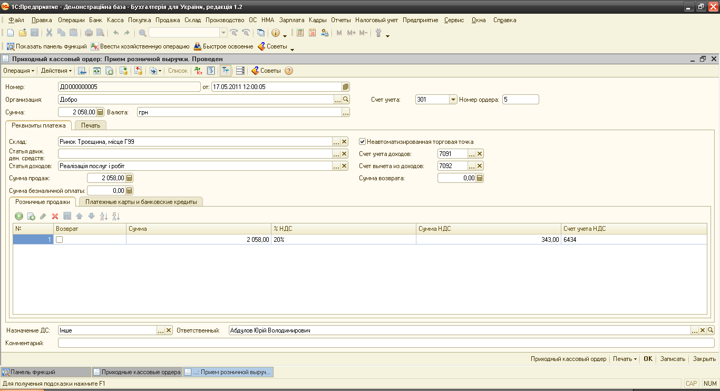
Task: Open the Банк menu
Action: coord(96,20)
